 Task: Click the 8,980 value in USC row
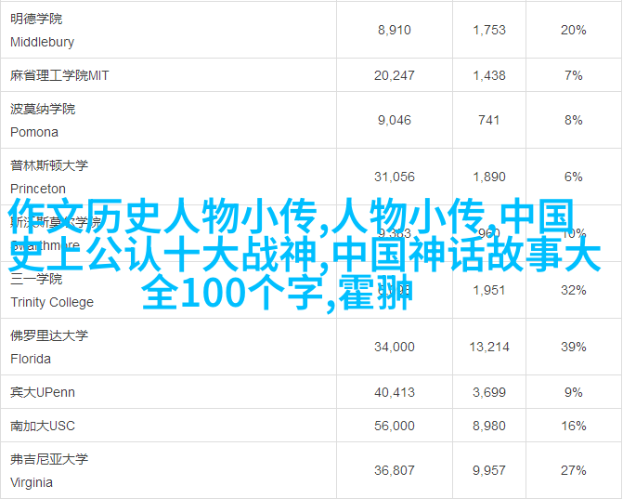point(489,426)
